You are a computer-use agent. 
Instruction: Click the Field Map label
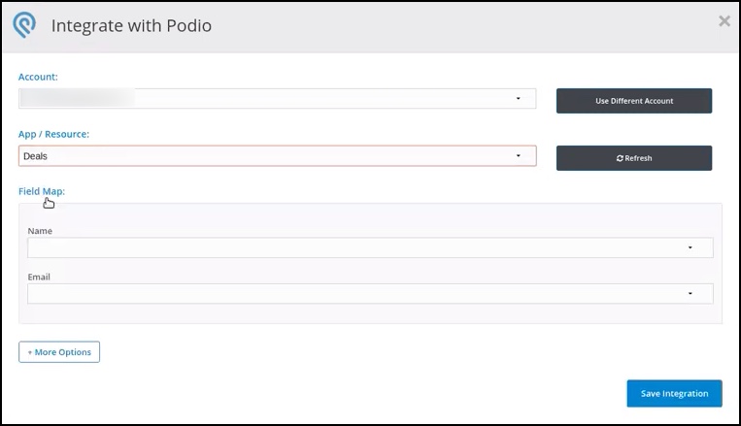(x=42, y=191)
